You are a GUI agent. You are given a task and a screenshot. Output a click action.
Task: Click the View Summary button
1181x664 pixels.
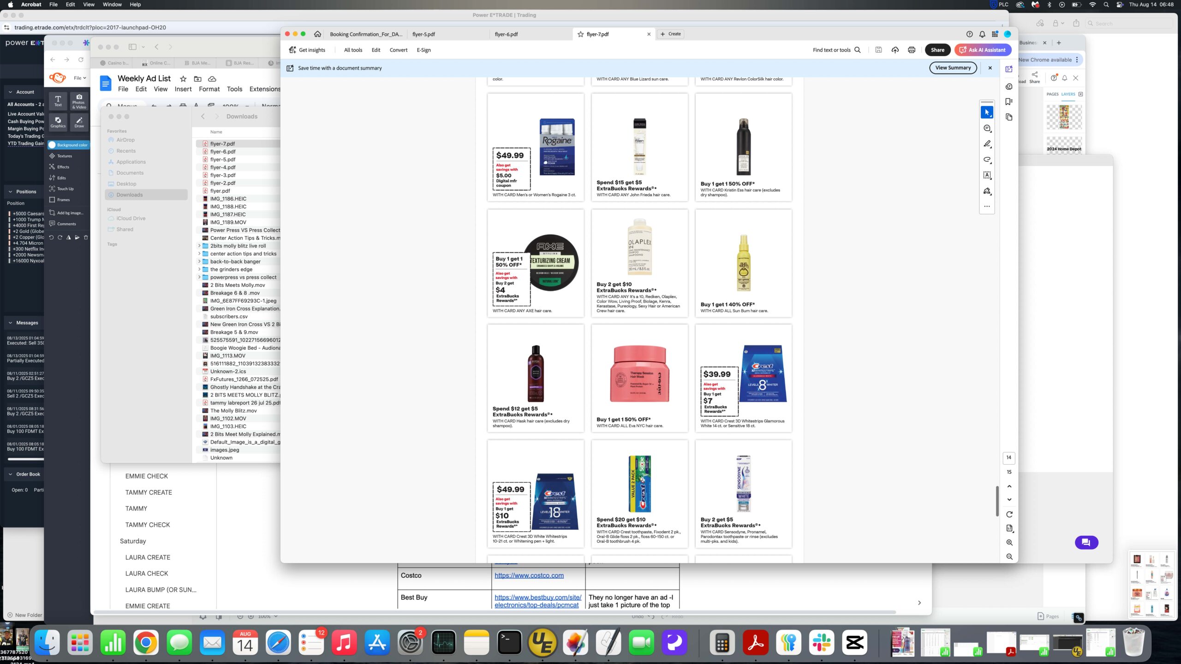click(953, 68)
